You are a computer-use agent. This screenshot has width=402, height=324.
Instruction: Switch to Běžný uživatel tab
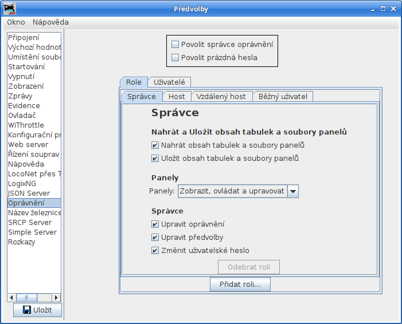[283, 96]
